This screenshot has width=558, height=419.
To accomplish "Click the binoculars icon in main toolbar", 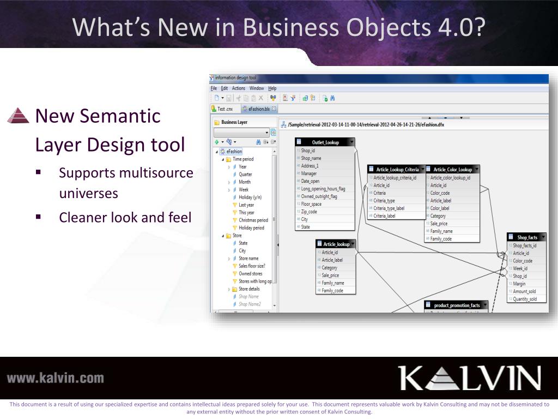I will point(332,98).
